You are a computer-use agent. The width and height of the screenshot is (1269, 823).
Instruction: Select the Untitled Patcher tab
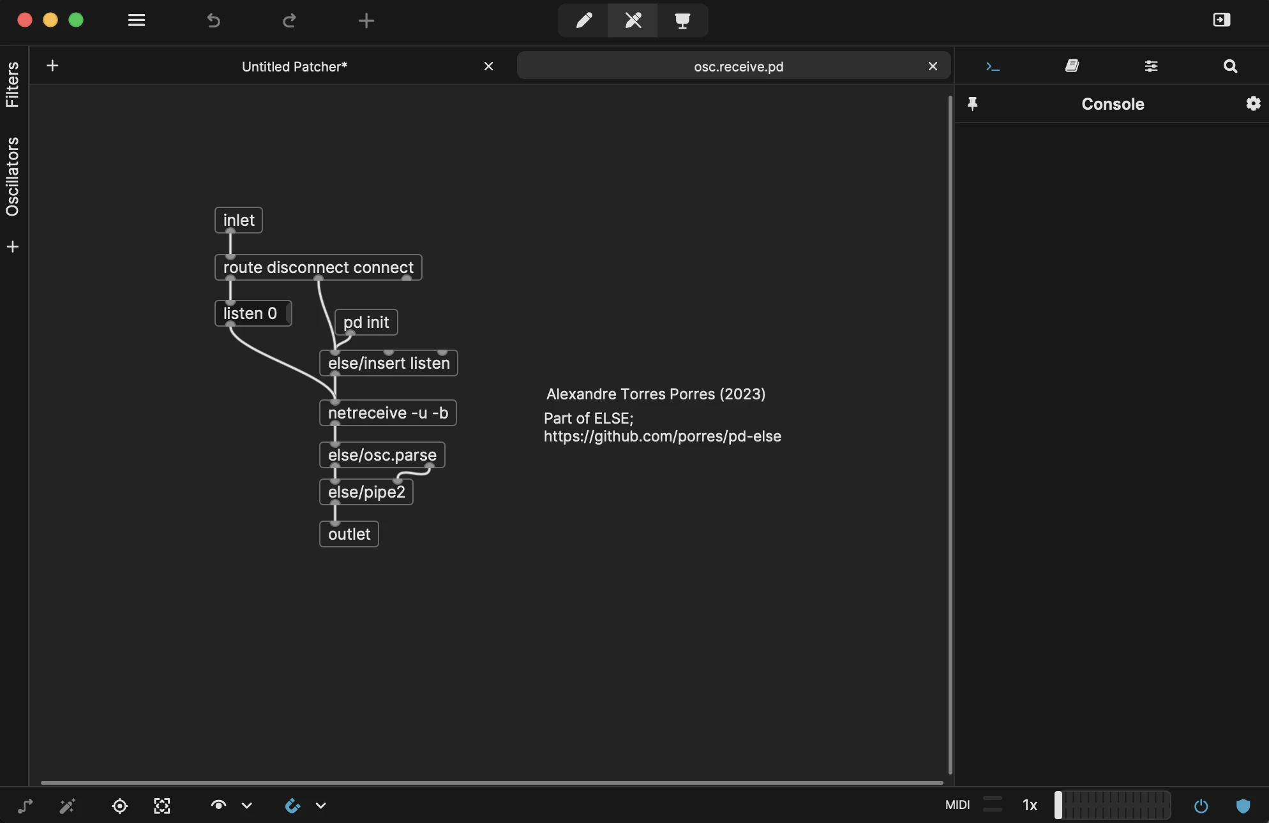tap(294, 66)
